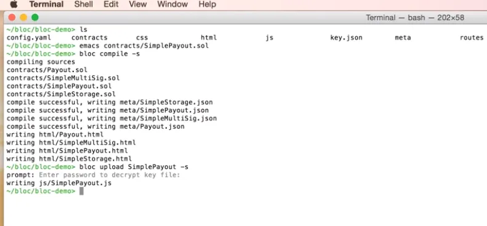This screenshot has width=487, height=226.
Task: Open the Shell menu
Action: coord(84,4)
